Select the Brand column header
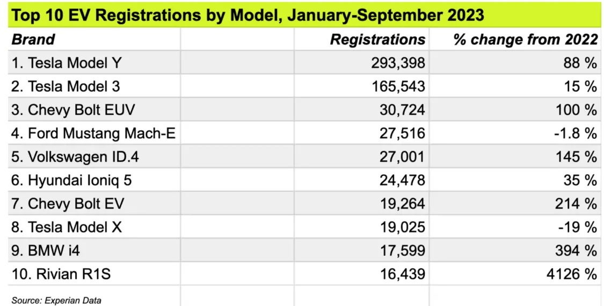The width and height of the screenshot is (604, 306). click(33, 40)
